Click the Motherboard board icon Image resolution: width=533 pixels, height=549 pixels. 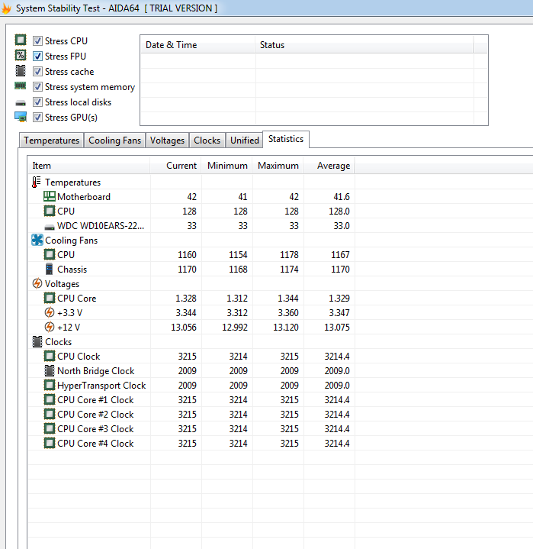[x=50, y=196]
